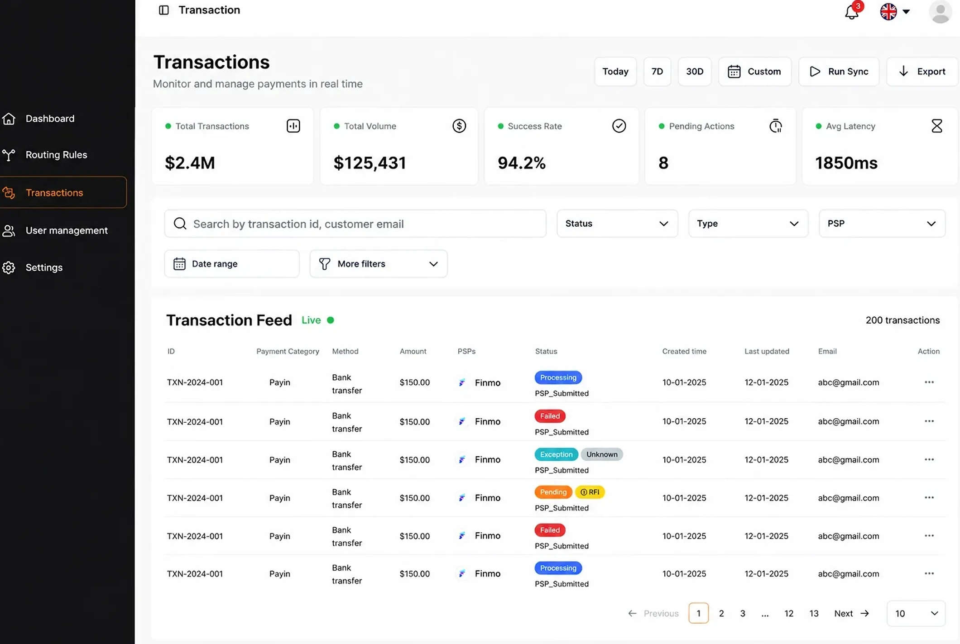Select the 7D time range
Viewport: 960px width, 644px height.
(x=657, y=72)
